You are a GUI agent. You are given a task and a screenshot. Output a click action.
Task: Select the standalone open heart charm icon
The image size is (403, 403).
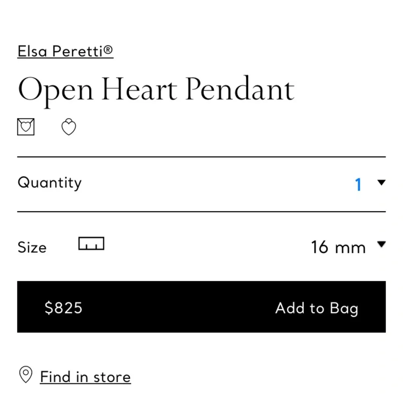(69, 127)
